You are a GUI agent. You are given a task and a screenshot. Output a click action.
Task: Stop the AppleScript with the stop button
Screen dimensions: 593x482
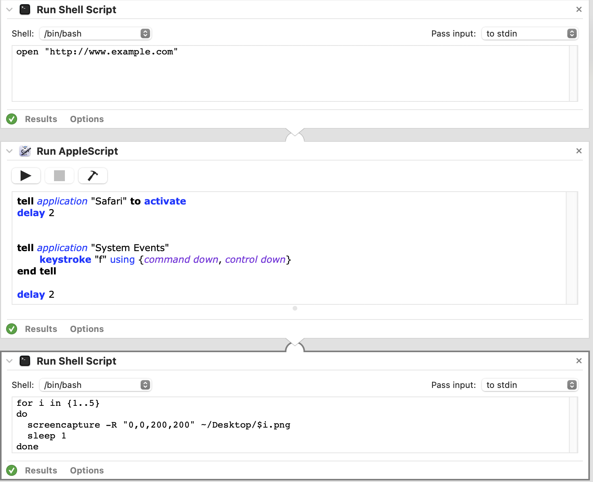(59, 176)
